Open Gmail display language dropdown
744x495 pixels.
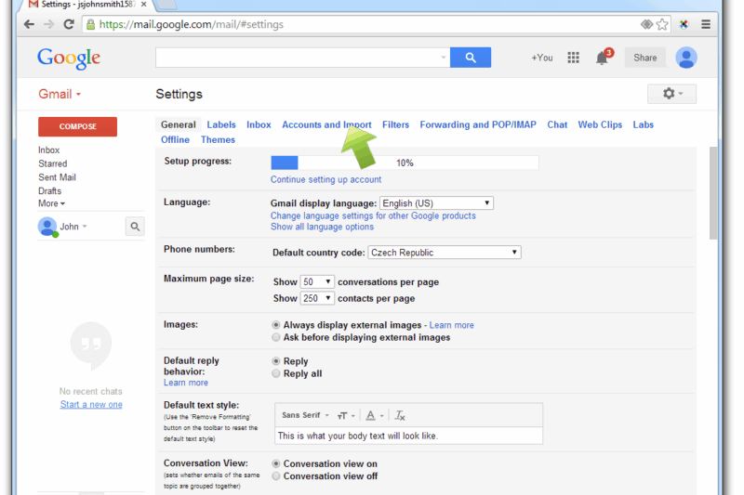436,203
